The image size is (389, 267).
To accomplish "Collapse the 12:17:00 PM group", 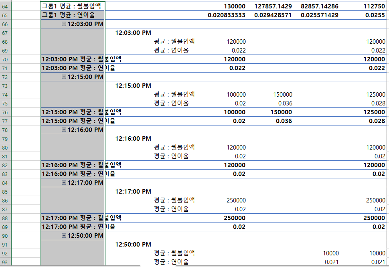I will 64,183.
